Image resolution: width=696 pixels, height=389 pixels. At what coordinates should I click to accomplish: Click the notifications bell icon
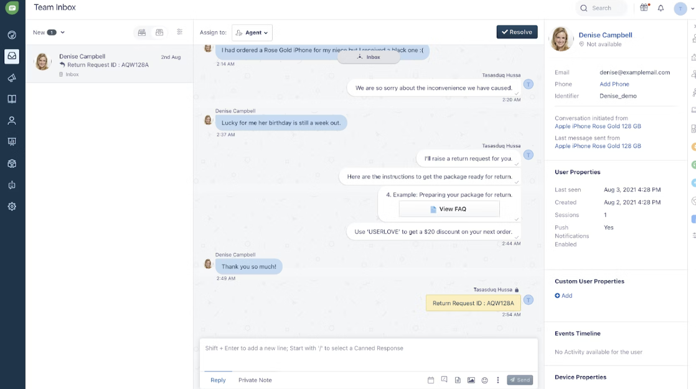[661, 8]
